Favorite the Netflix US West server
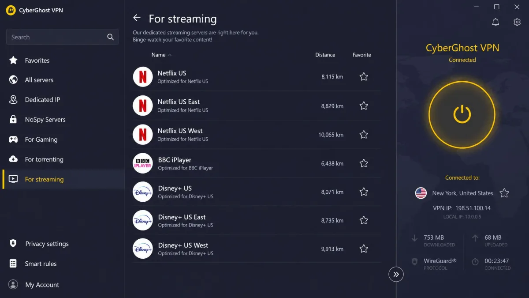The width and height of the screenshot is (529, 298). click(x=364, y=135)
